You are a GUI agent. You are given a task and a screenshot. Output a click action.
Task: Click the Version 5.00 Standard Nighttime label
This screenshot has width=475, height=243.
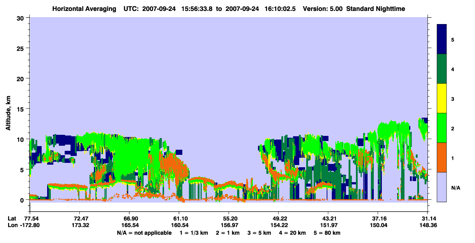pos(354,8)
